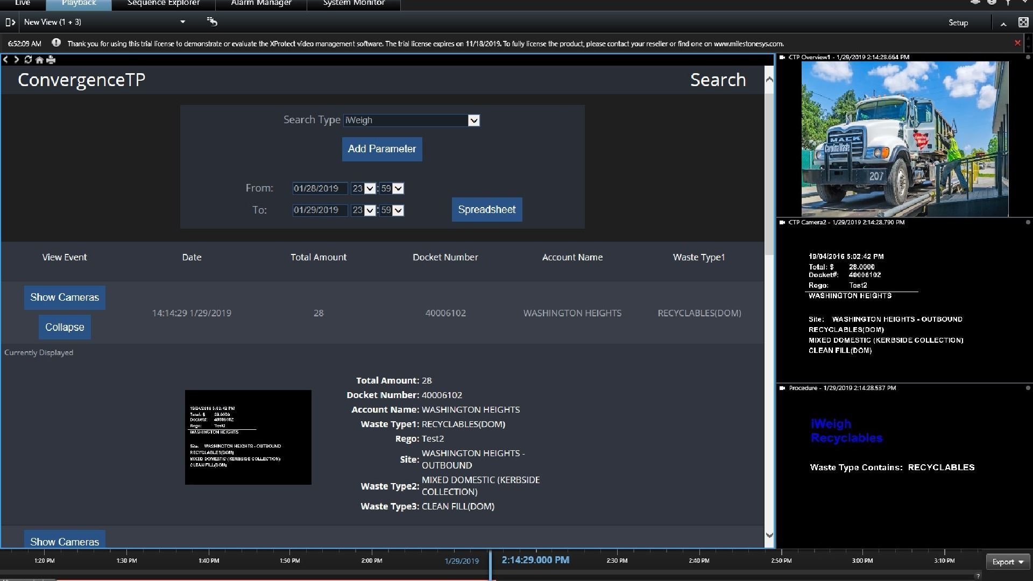Open the To hour dropdown

tap(363, 210)
